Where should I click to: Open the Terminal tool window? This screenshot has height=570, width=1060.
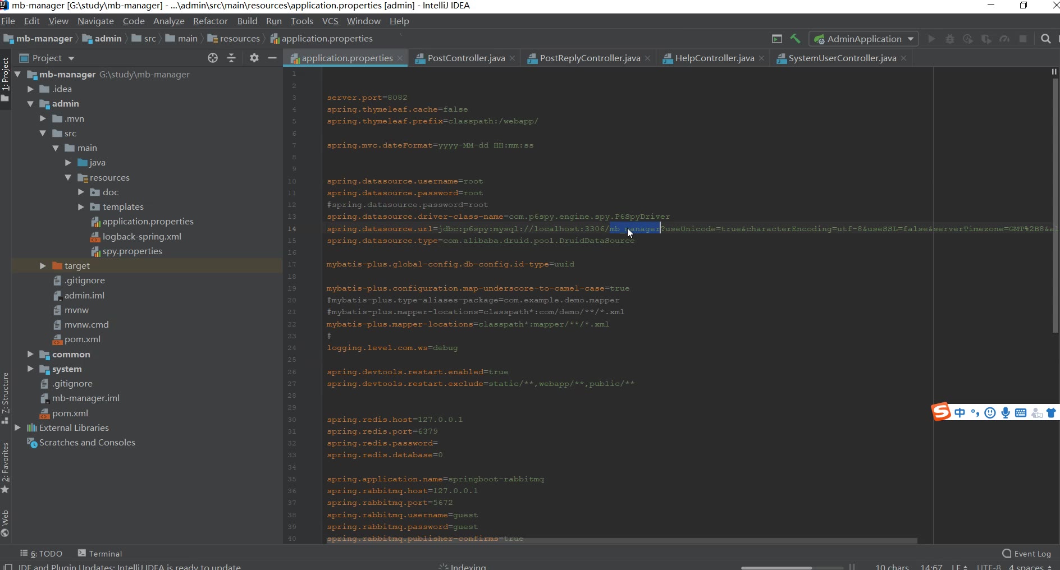coord(99,553)
